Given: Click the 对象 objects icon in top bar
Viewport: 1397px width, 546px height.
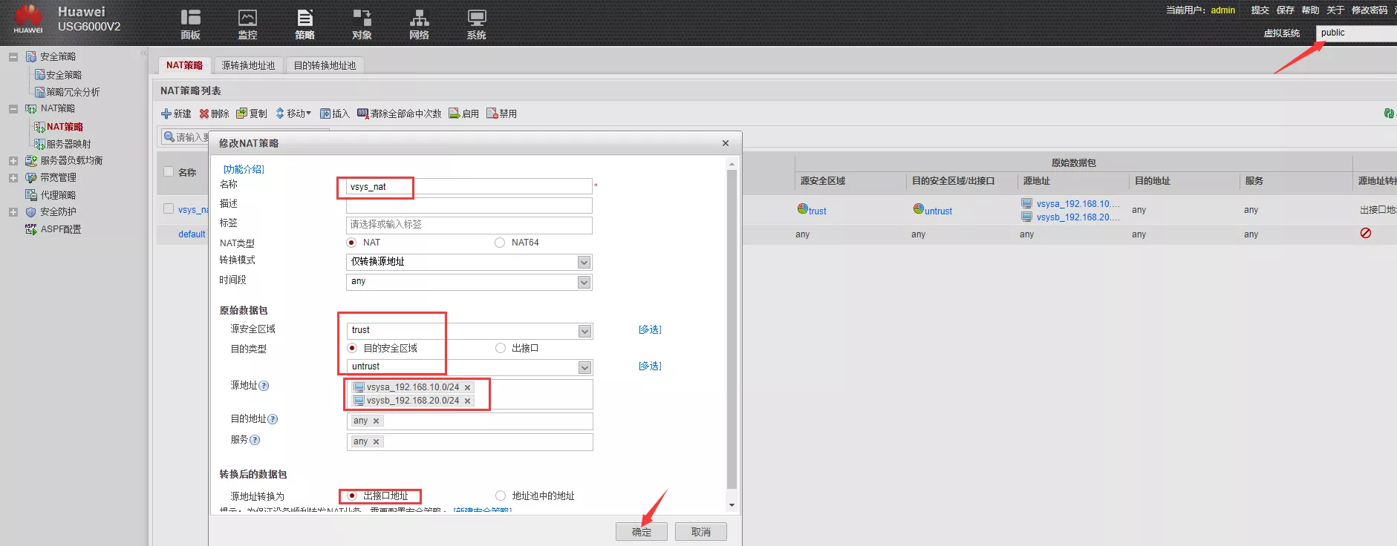Looking at the screenshot, I should pos(362,18).
